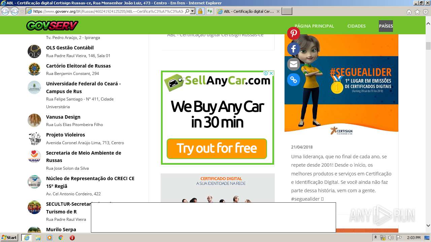This screenshot has height=242, width=431.
Task: Click the page URL address field
Action: 108,11
